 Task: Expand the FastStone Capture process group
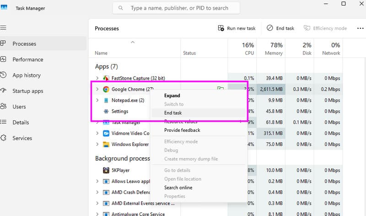point(97,78)
